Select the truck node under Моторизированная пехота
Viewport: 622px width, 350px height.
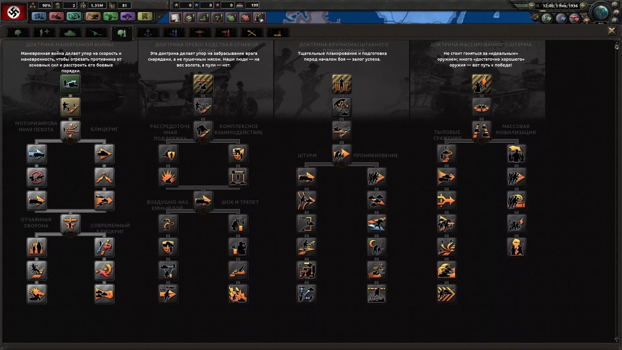pos(37,154)
